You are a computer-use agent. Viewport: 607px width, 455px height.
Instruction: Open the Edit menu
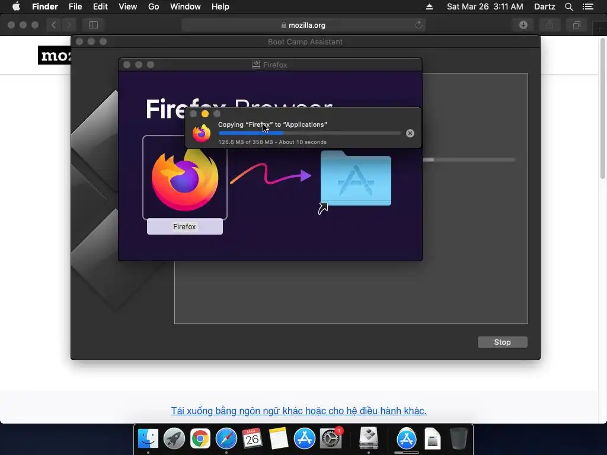[100, 7]
